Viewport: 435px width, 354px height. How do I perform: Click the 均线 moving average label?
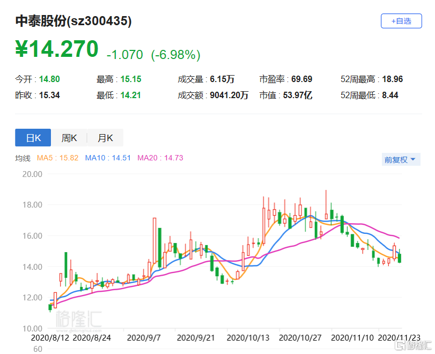point(23,158)
